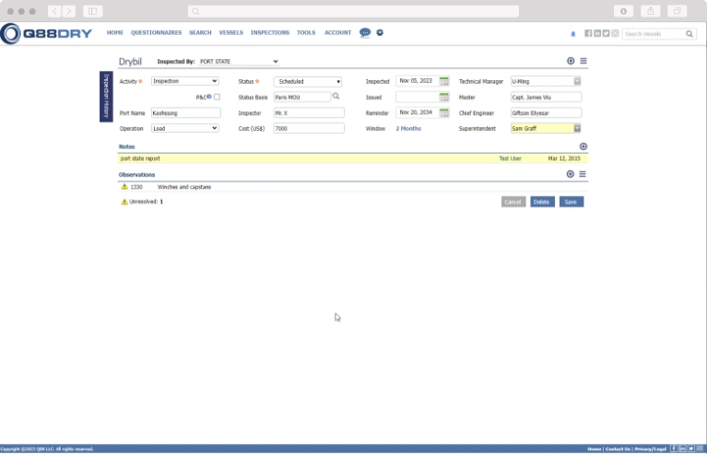The height and width of the screenshot is (454, 707).
Task: Open the ACCOUNT menu
Action: [337, 32]
